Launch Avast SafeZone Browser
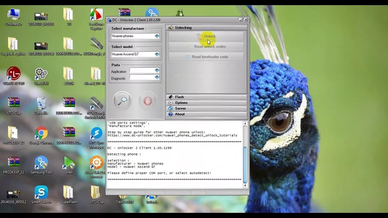The width and height of the screenshot is (388, 218). pyautogui.click(x=96, y=167)
